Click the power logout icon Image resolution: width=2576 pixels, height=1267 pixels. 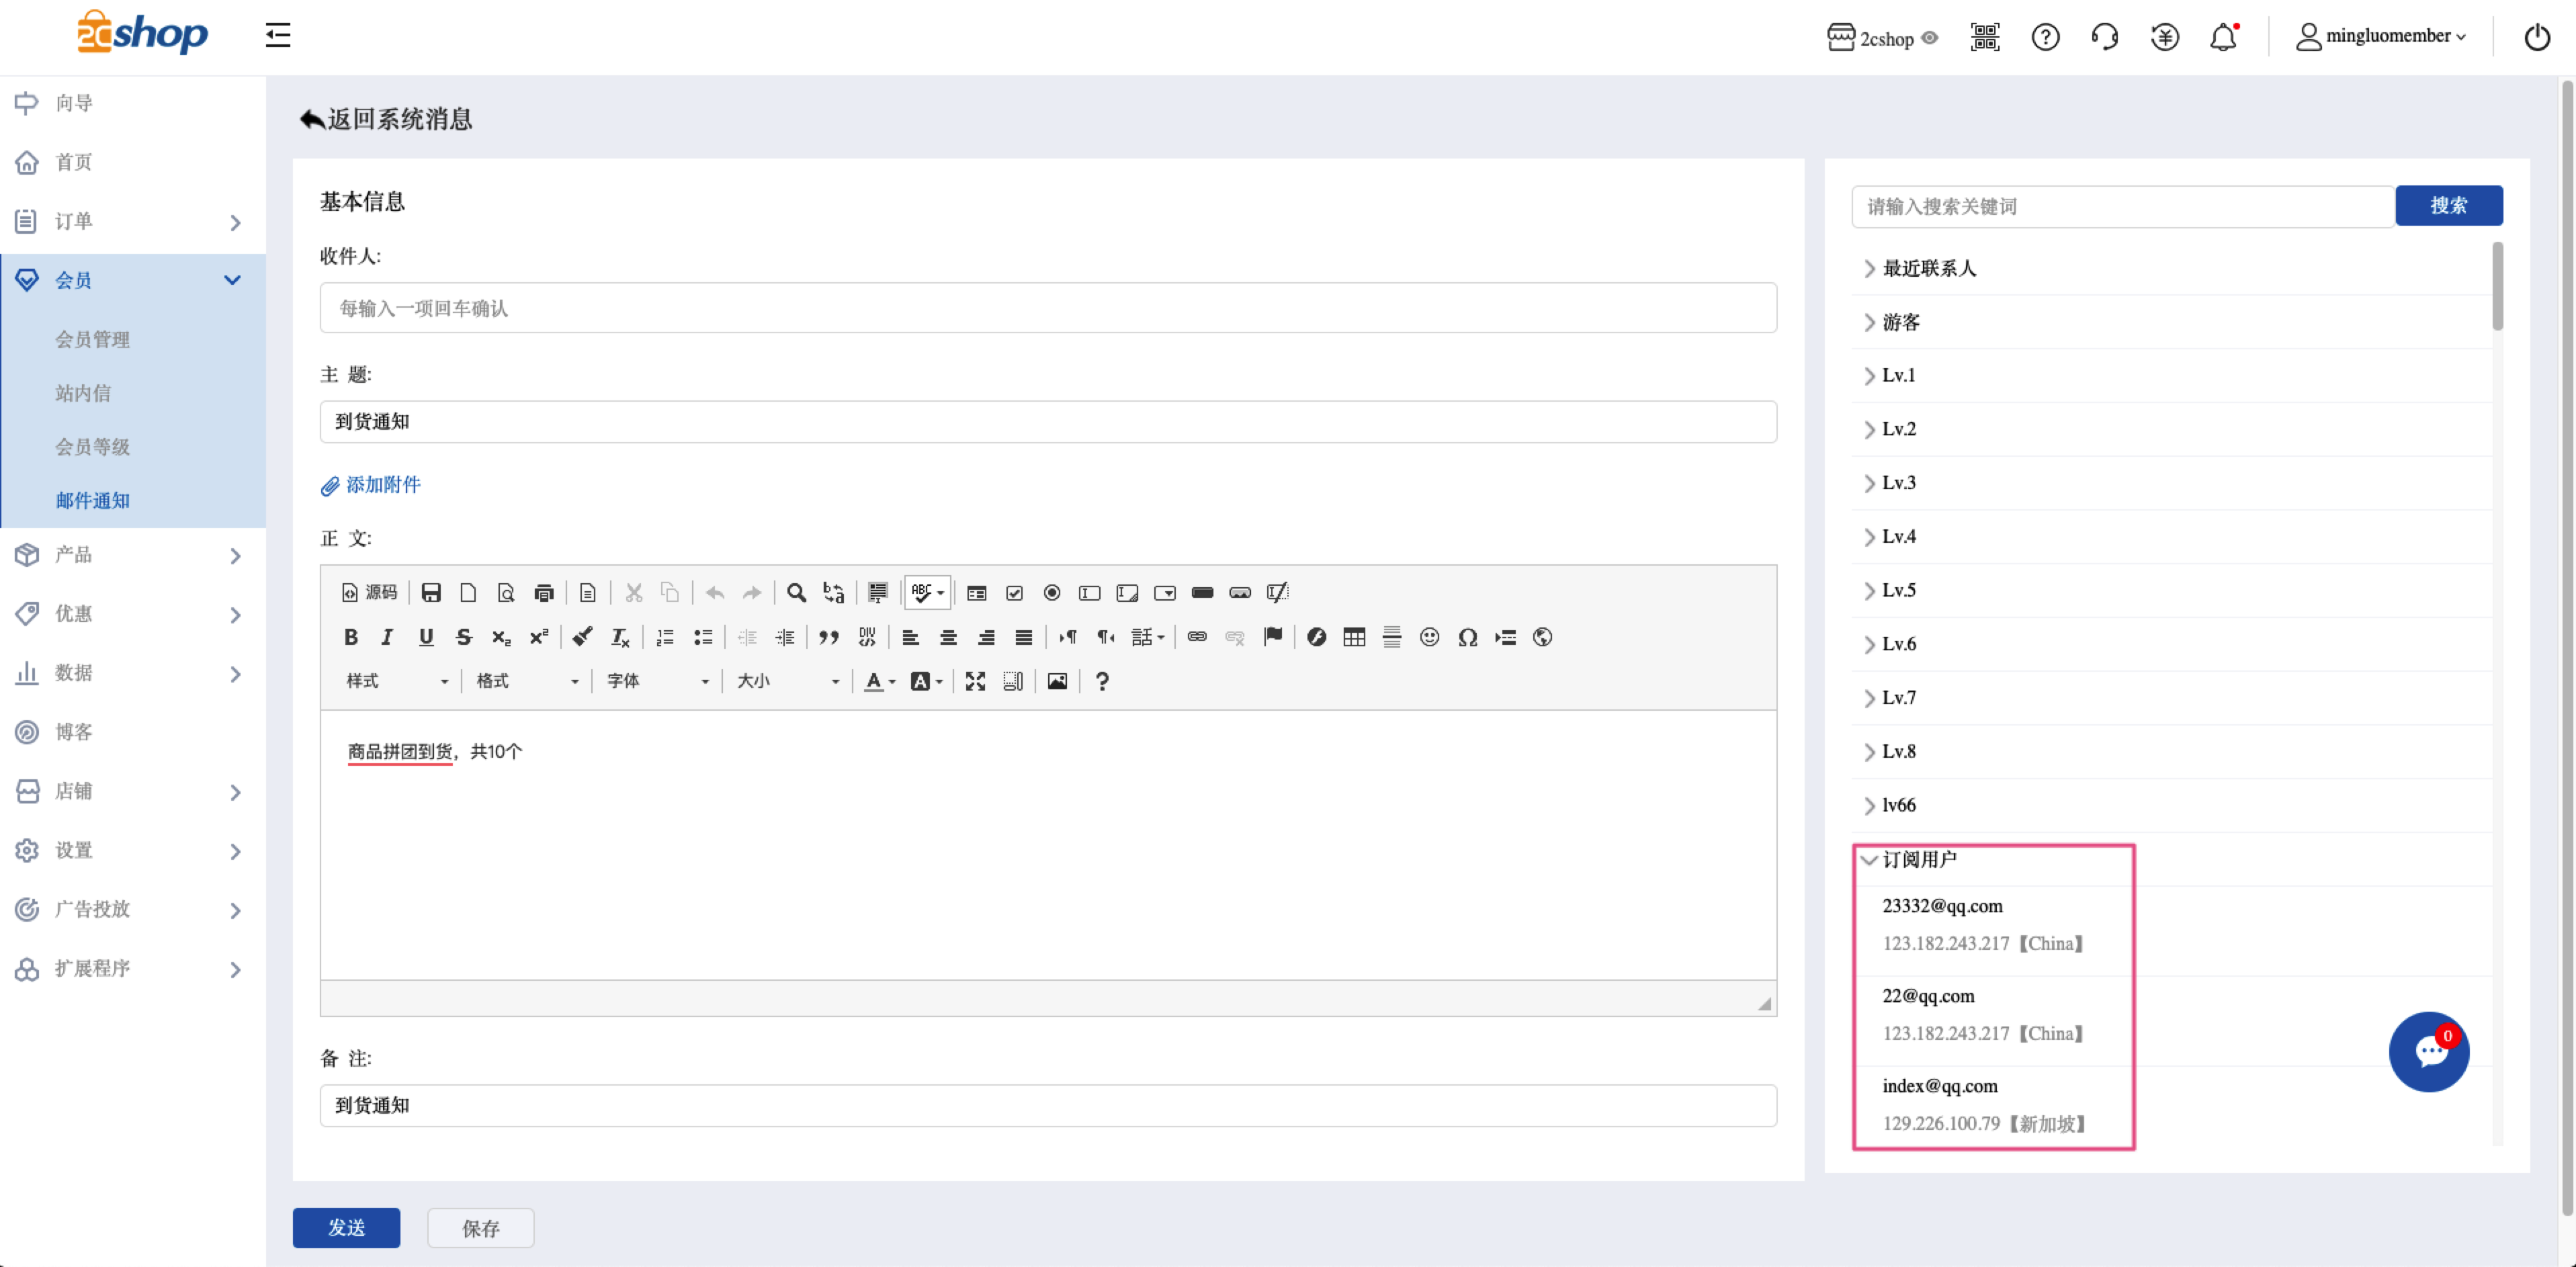[x=2537, y=37]
